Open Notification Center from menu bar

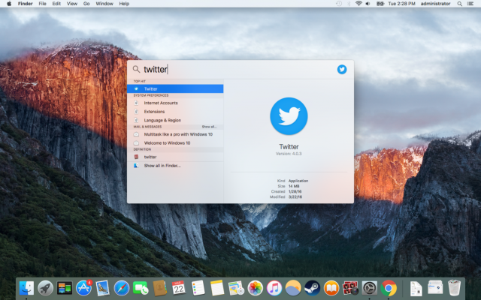pyautogui.click(x=470, y=4)
